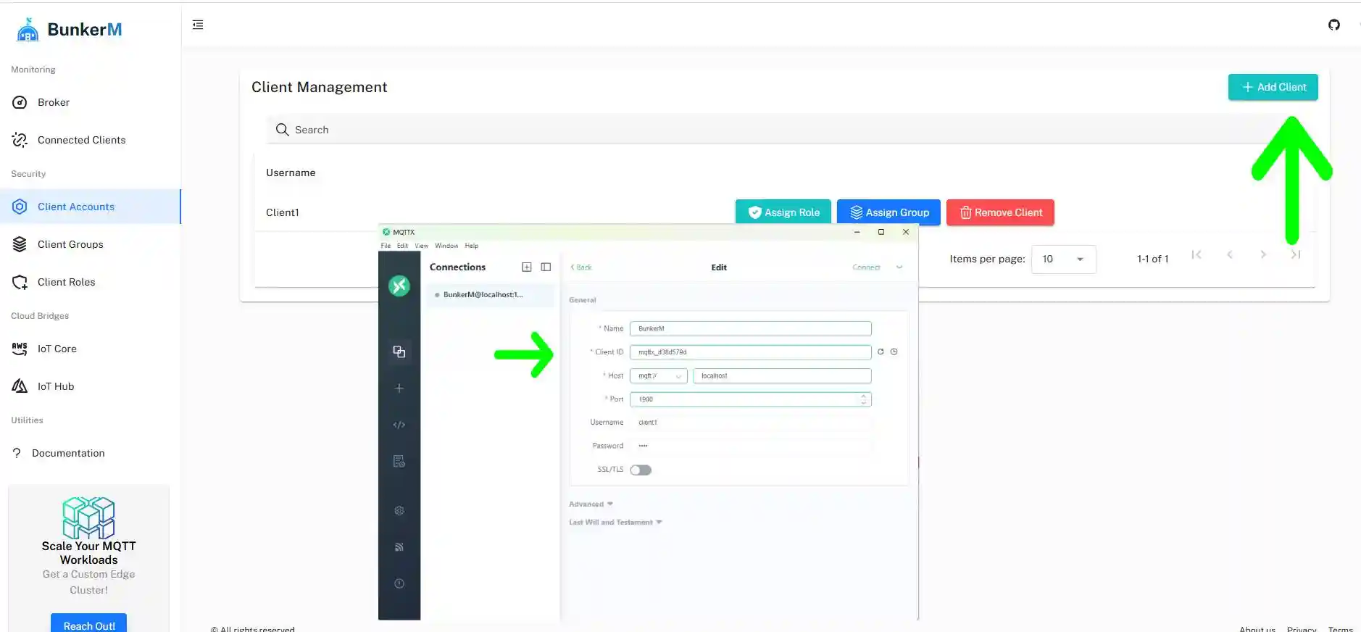Screen dimensions: 1361x632
Task: Click the Add Client button
Action: [x=1273, y=87]
